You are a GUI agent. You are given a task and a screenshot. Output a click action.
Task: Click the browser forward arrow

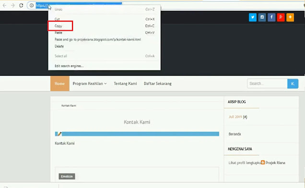tap(13, 5)
